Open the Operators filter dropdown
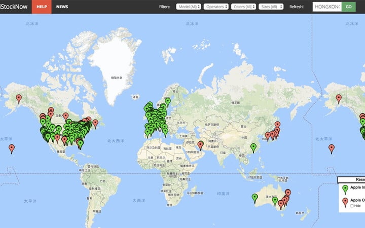This screenshot has height=228, width=365. click(216, 7)
